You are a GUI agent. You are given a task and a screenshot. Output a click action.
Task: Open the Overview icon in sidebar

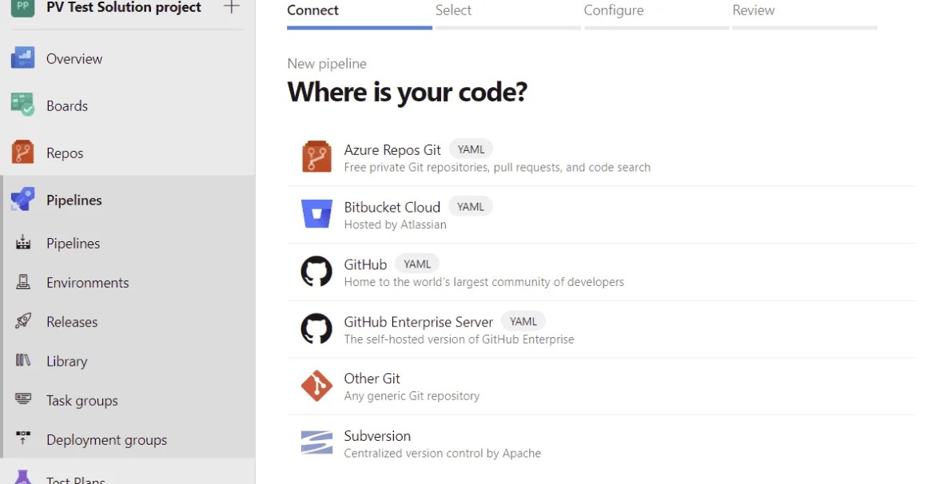22,58
